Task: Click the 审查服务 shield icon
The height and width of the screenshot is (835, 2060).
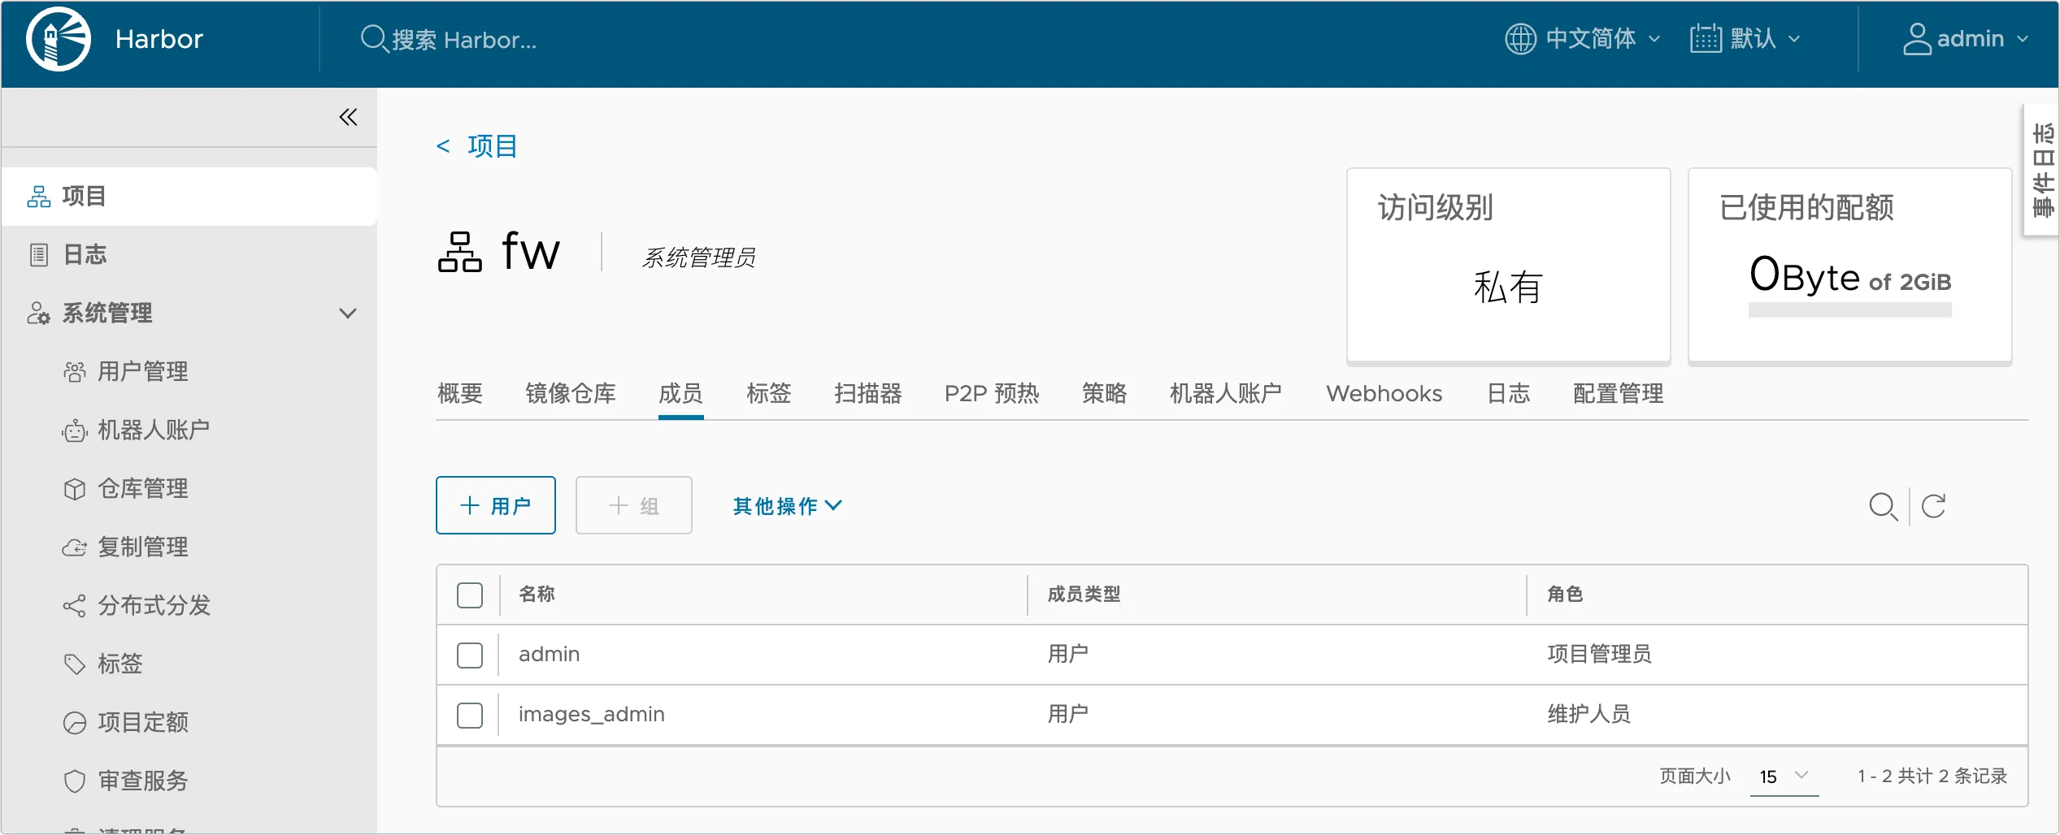Action: [75, 781]
